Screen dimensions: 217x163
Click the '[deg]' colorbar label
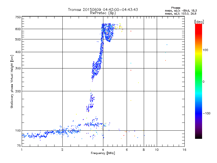(x=199, y=22)
